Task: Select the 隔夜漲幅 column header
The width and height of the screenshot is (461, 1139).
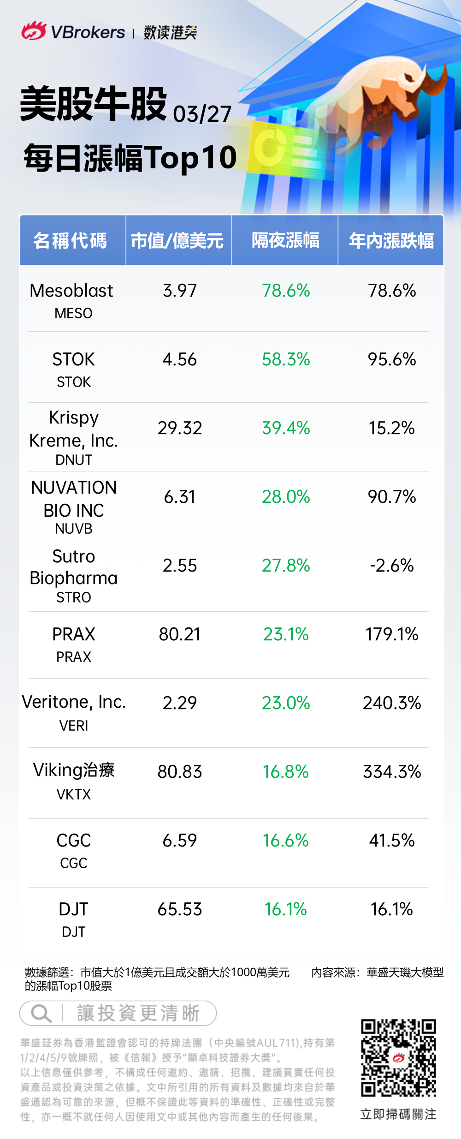Action: coord(285,240)
